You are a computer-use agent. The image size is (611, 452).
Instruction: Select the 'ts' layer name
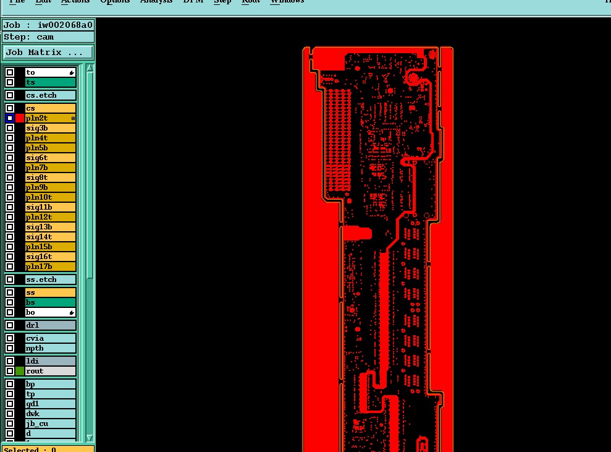click(50, 82)
